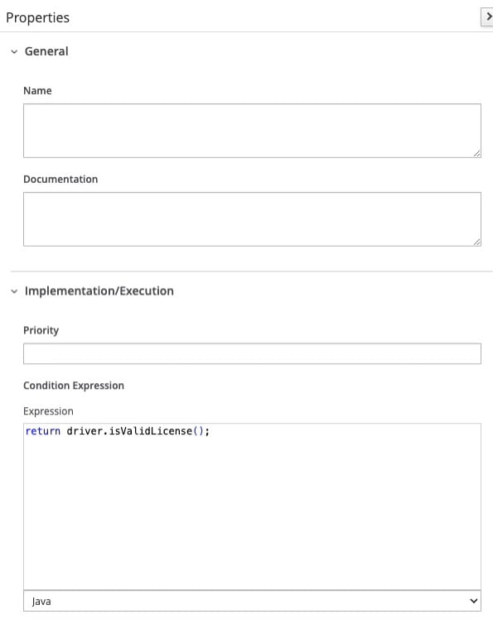Click the Documentation field label
Screen dimensions: 493x619
[60, 179]
